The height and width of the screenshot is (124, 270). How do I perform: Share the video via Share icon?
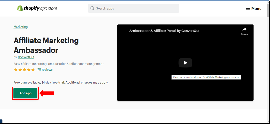(x=244, y=32)
